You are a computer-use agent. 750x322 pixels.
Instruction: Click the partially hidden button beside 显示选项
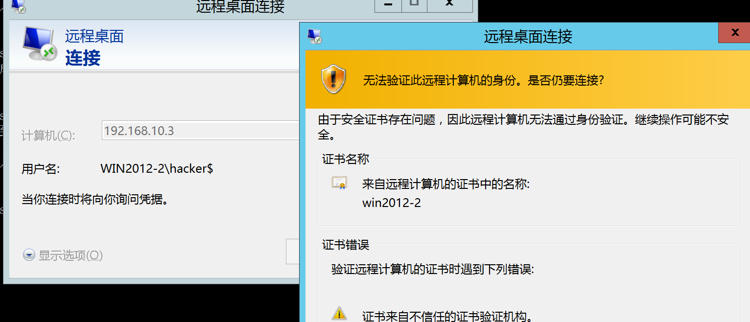(293, 251)
